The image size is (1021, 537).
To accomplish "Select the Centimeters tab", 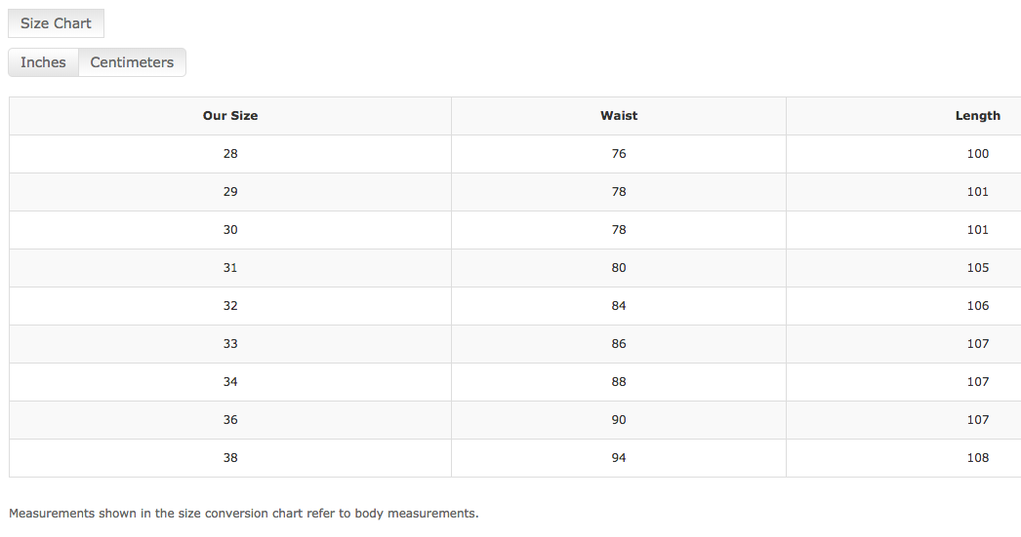I will click(x=132, y=62).
